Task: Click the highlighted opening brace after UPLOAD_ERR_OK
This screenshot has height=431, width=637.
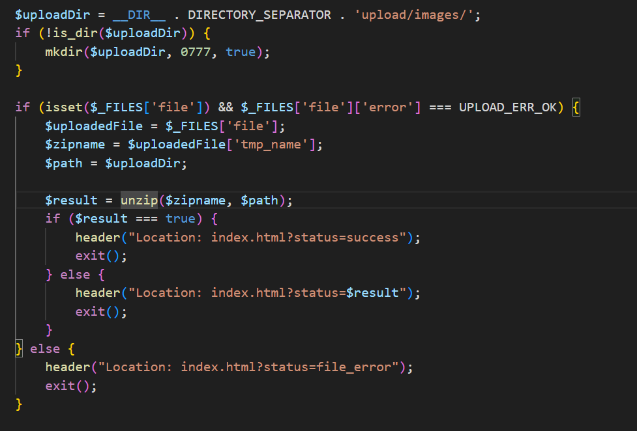Action: (576, 107)
